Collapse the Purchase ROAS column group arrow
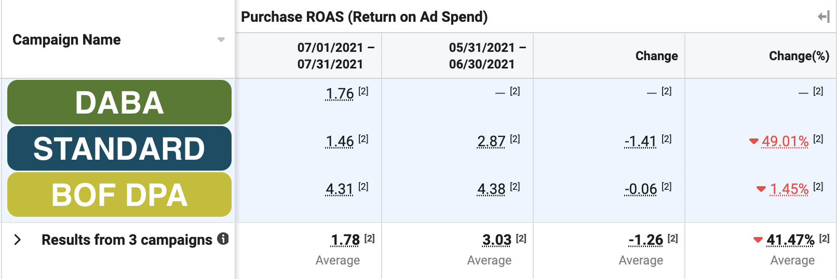 tap(824, 17)
